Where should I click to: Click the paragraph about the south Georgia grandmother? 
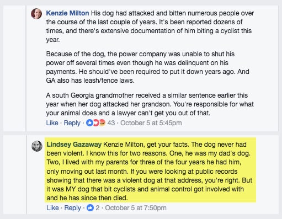(150, 104)
